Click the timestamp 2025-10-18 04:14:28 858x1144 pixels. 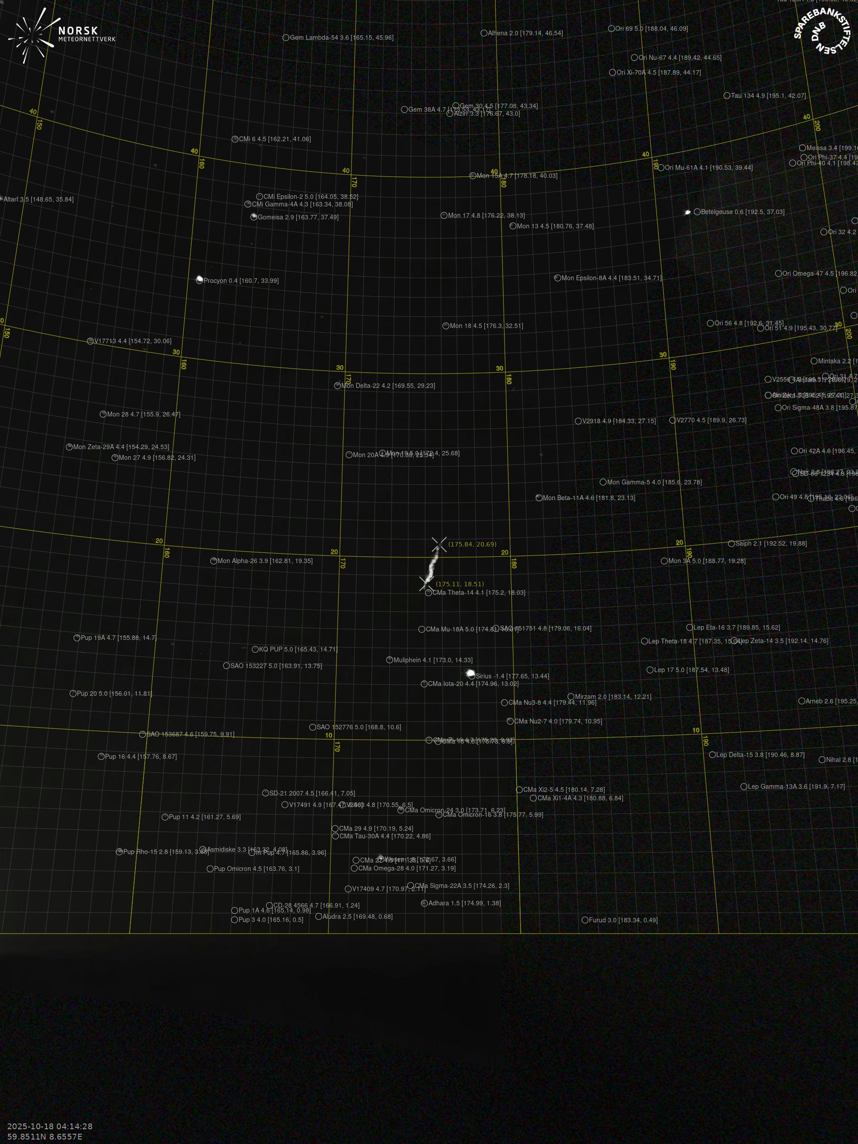50,1126
